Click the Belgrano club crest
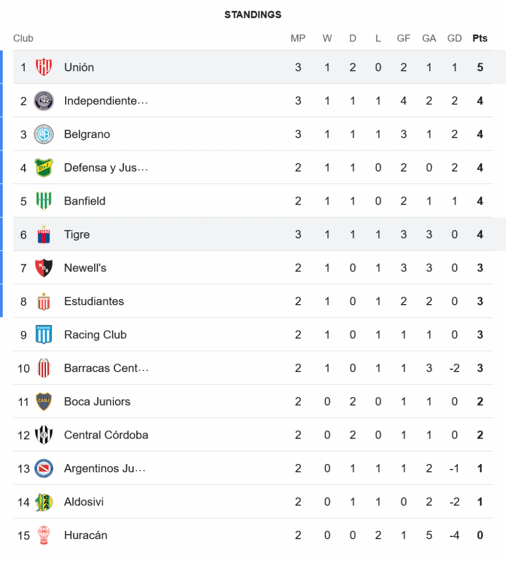The height and width of the screenshot is (561, 506). (44, 134)
